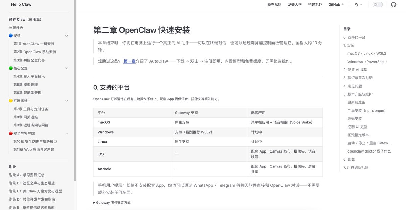Open the 构建龙虾 nav menu
Viewport: 406px width, 210px height.
click(x=315, y=5)
